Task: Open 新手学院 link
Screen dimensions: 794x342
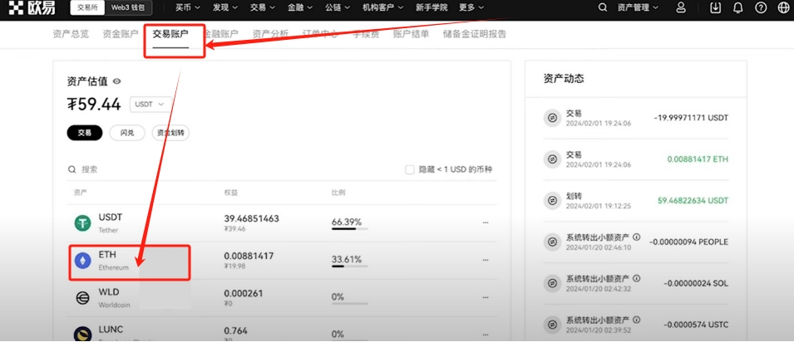Action: tap(432, 7)
